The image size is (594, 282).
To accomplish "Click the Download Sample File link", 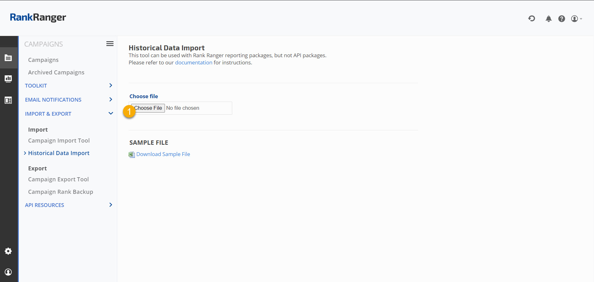I will click(163, 154).
